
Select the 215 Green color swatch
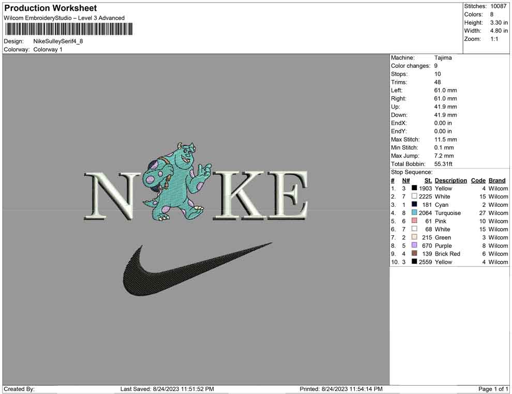click(414, 237)
